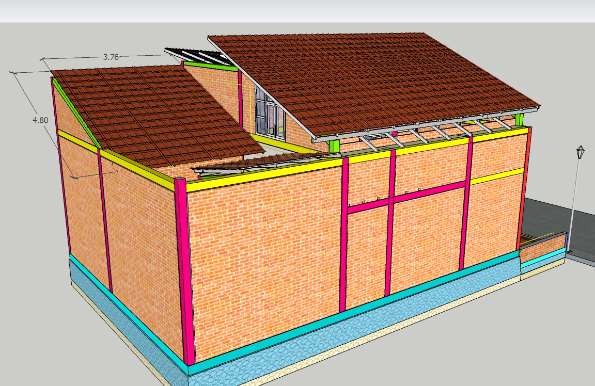Select the street lamp beside the road
This screenshot has width=595, height=386.
(x=580, y=153)
